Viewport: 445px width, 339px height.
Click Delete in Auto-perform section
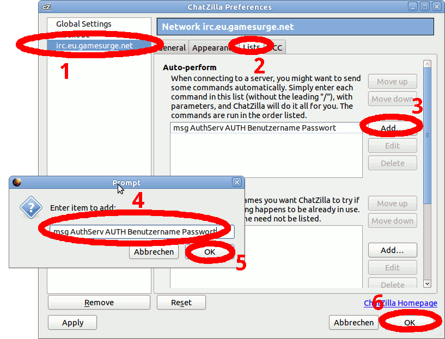click(393, 163)
